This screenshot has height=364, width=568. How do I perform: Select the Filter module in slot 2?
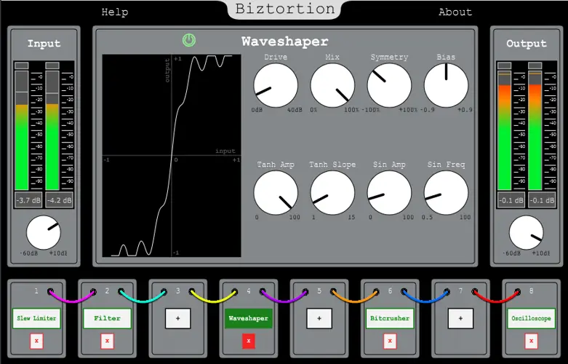[107, 318]
